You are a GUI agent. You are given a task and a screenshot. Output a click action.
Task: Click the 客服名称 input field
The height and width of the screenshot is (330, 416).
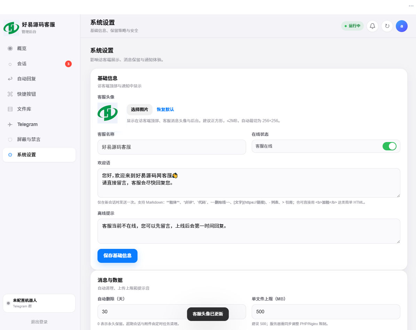click(x=172, y=147)
